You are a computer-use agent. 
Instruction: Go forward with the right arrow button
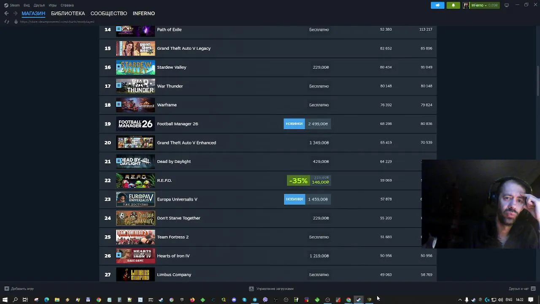(15, 14)
